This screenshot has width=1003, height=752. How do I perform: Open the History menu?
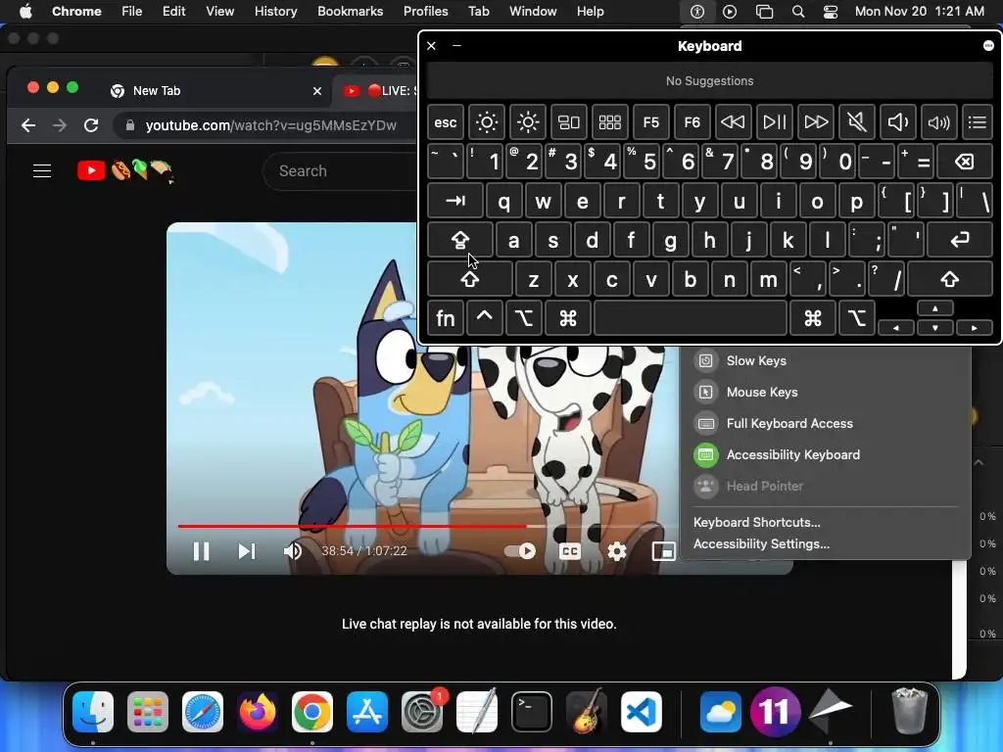pyautogui.click(x=275, y=12)
